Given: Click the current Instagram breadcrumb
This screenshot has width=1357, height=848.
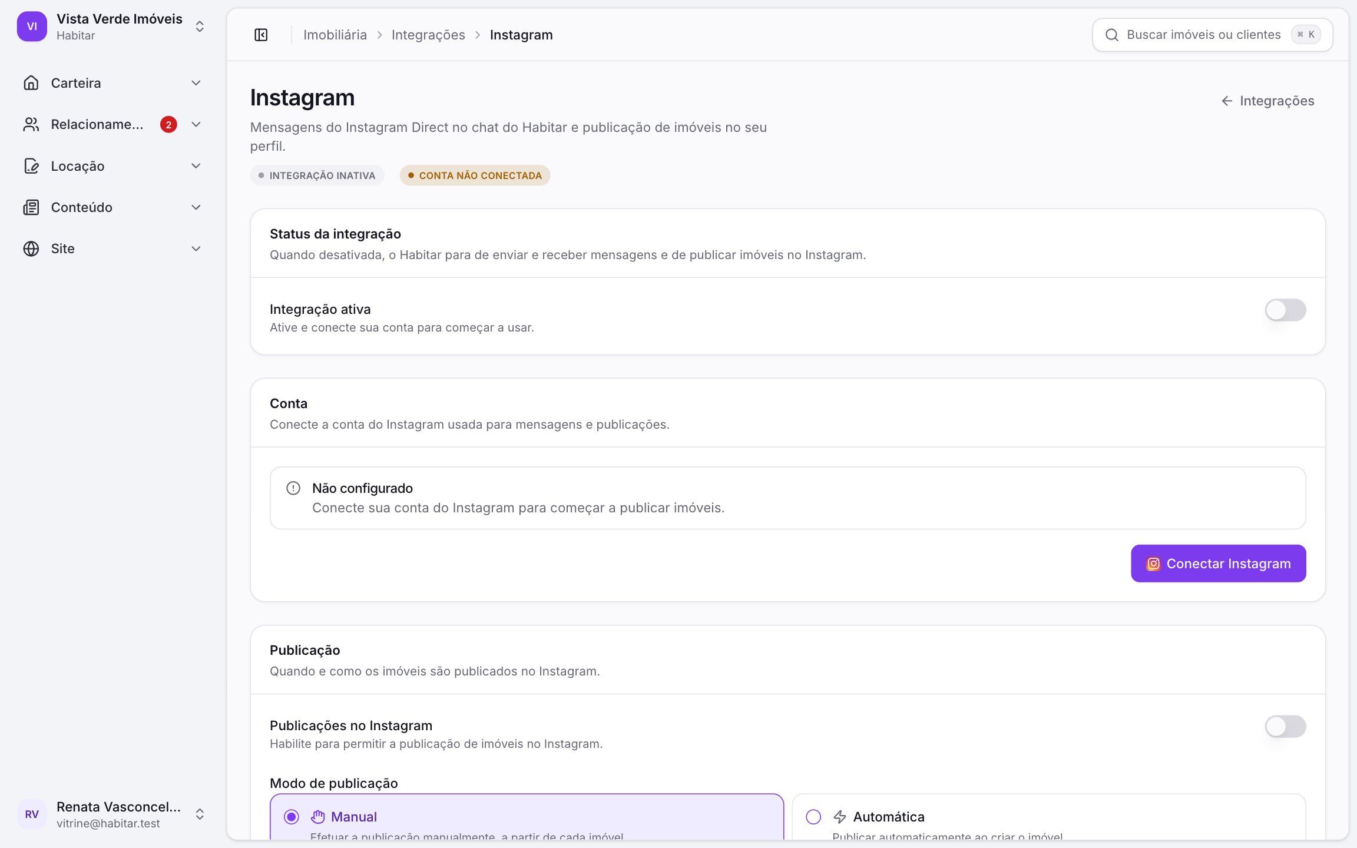Looking at the screenshot, I should (521, 35).
